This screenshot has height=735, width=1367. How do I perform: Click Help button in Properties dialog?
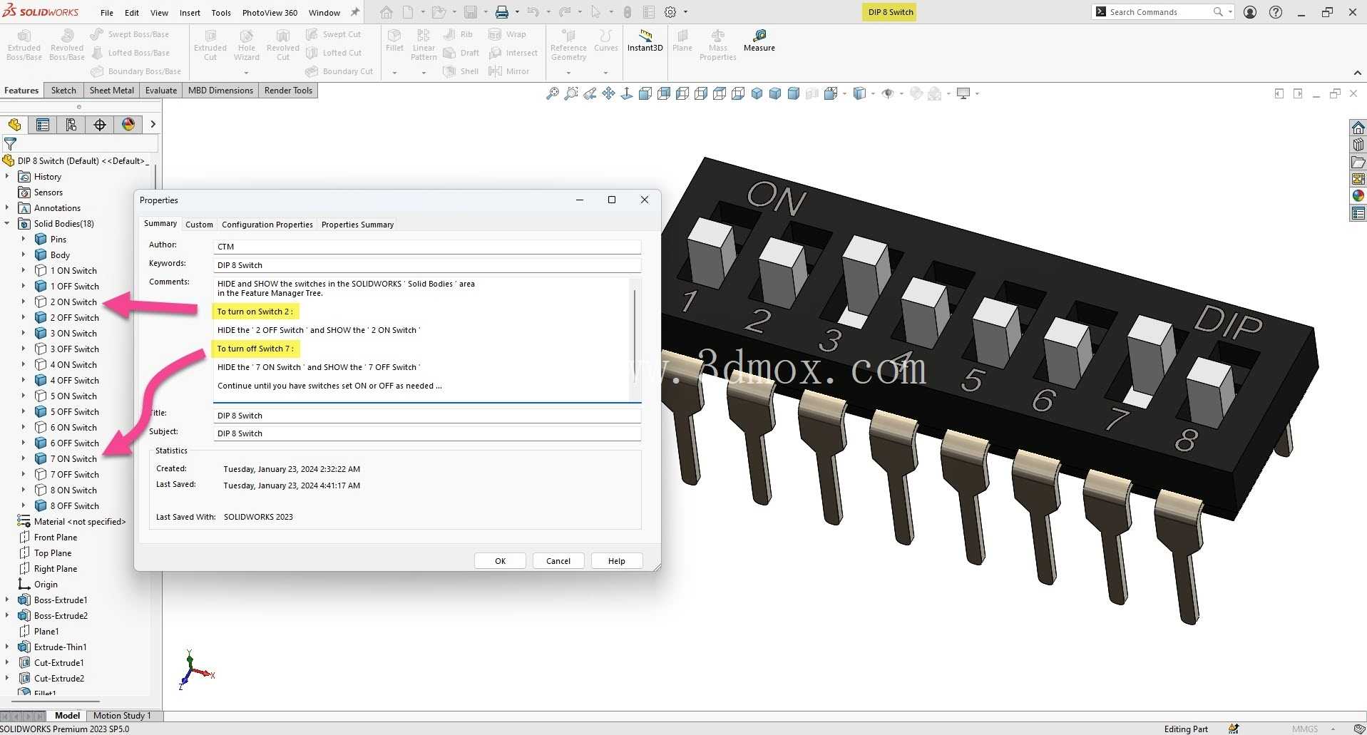point(617,561)
